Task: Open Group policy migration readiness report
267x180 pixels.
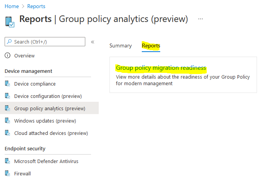Action: click(161, 68)
